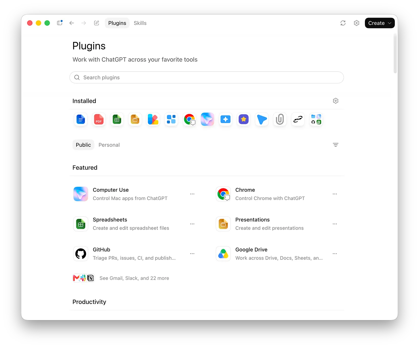Go forward with the right arrow
This screenshot has height=348, width=419.
pyautogui.click(x=84, y=23)
